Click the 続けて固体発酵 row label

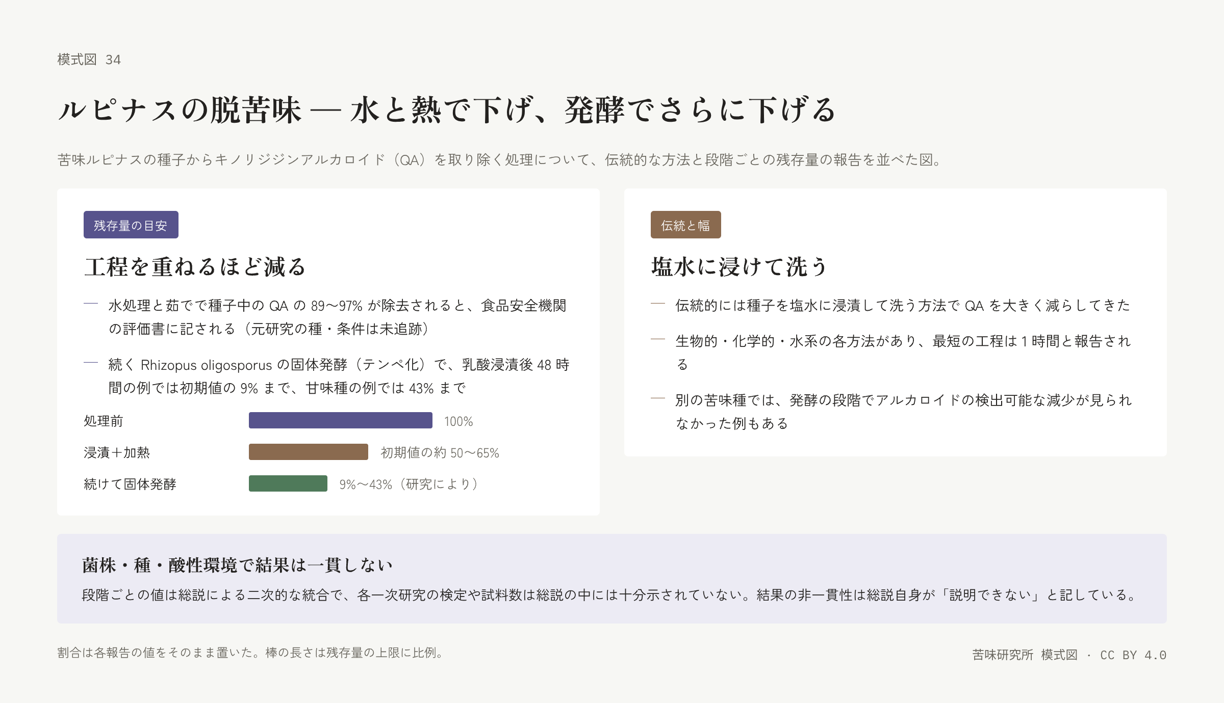pos(130,484)
